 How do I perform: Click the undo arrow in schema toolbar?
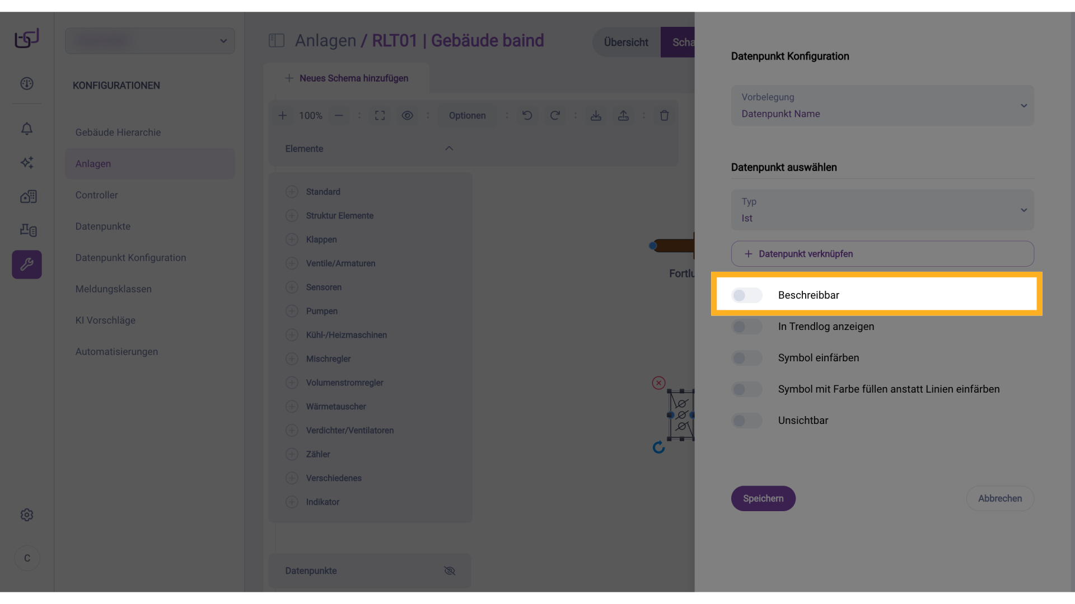527,115
